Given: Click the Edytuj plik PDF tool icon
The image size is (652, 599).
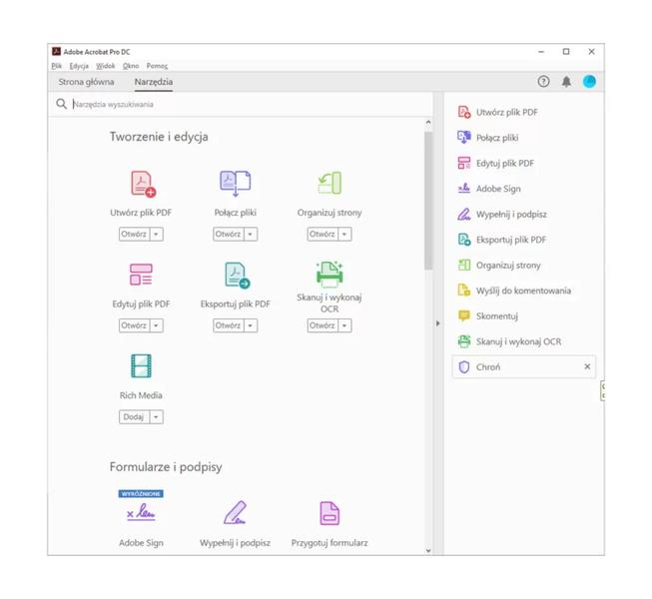Looking at the screenshot, I should coord(141,275).
